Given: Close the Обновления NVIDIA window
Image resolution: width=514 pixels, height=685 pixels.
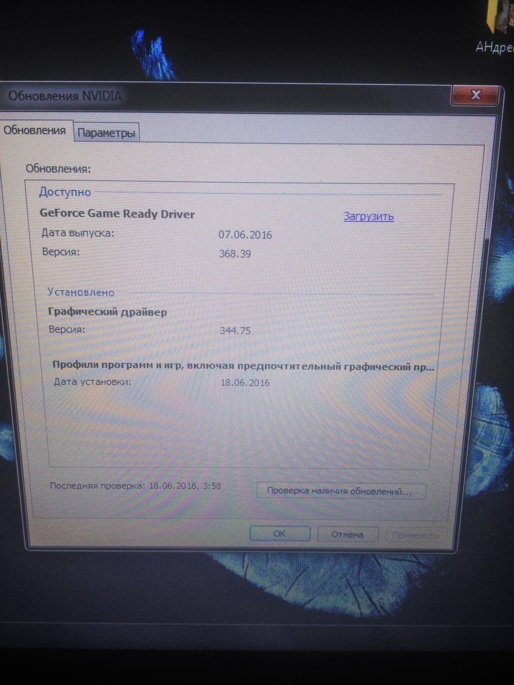Looking at the screenshot, I should pos(475,95).
